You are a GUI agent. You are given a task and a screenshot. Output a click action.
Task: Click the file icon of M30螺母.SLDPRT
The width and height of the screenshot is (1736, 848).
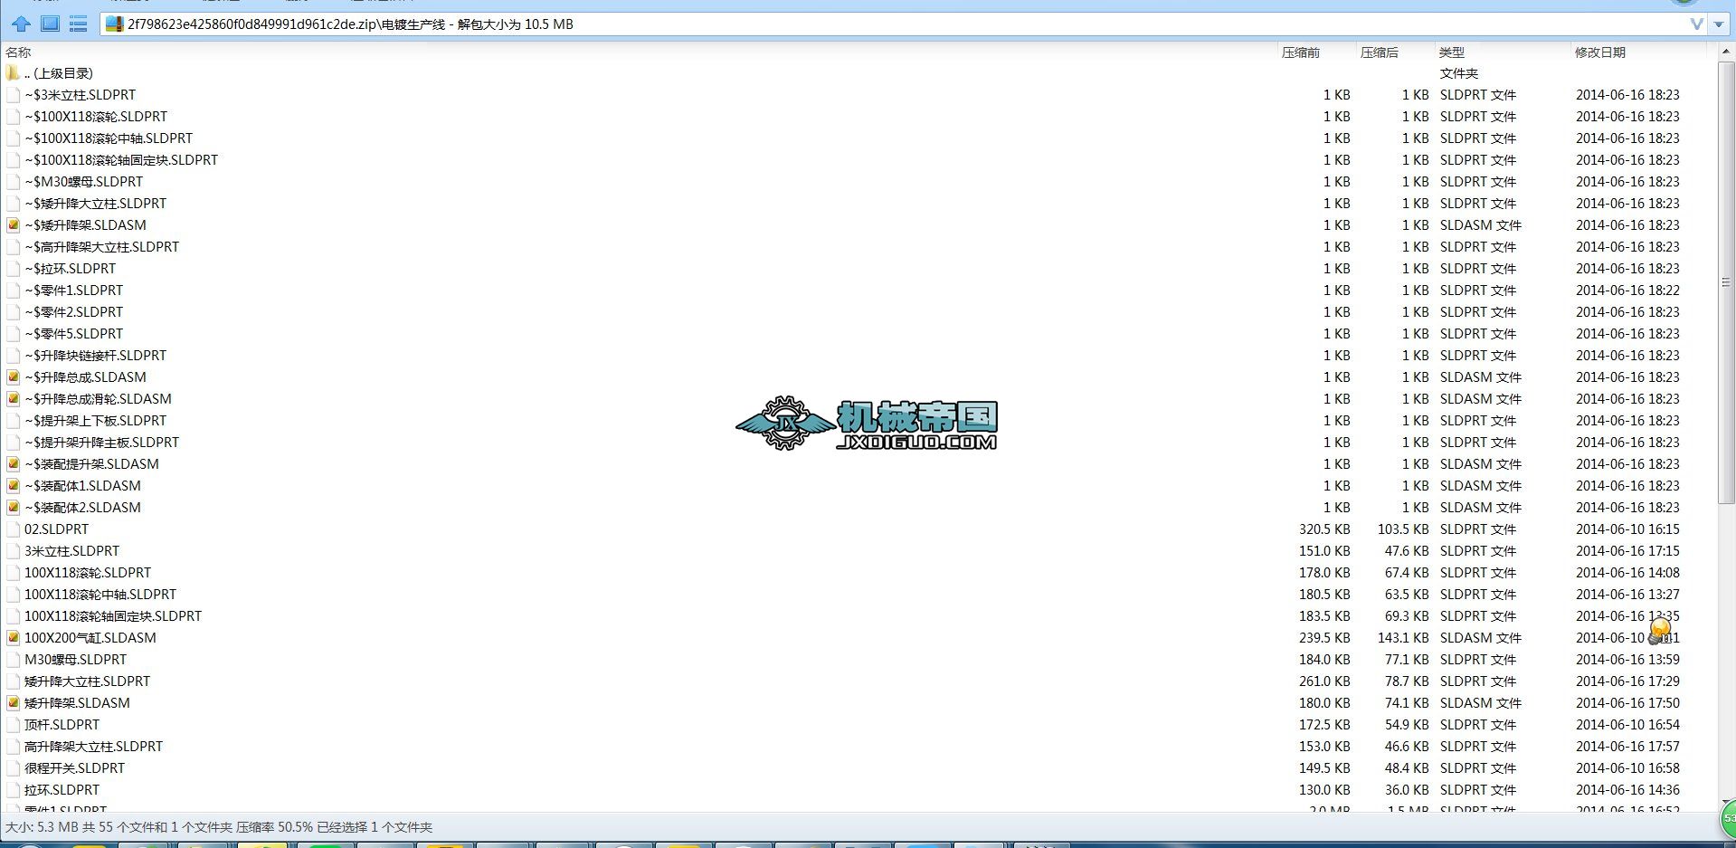(x=13, y=660)
